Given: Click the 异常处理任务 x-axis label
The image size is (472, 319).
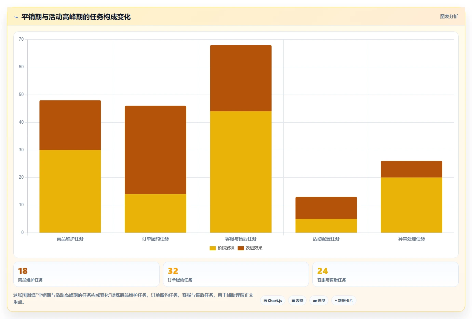Looking at the screenshot, I should point(412,239).
